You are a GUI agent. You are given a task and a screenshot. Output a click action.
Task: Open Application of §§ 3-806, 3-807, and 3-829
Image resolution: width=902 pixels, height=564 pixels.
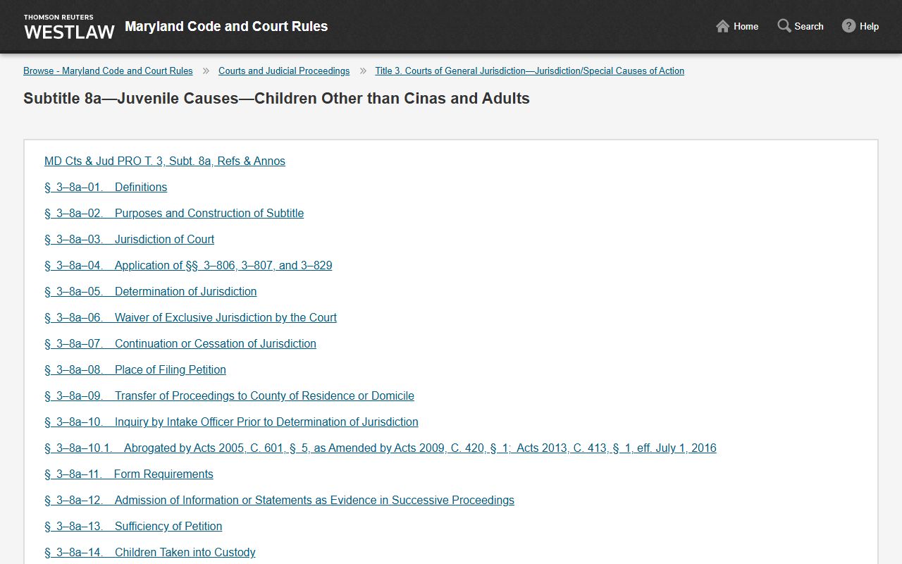pyautogui.click(x=188, y=265)
